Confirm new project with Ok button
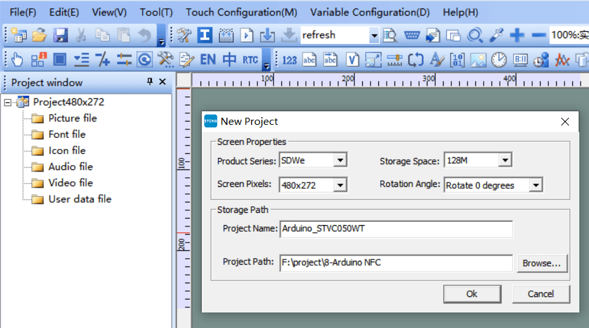Image resolution: width=589 pixels, height=328 pixels. coord(472,294)
